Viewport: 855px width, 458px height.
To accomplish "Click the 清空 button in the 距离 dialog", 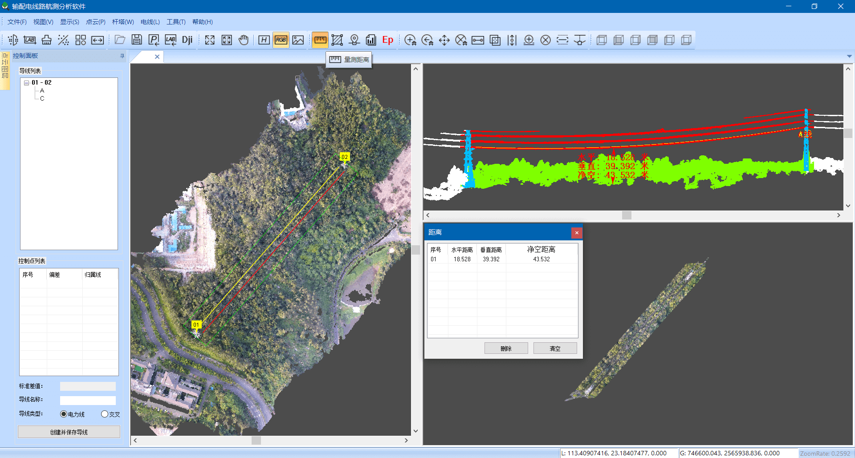I will point(555,348).
